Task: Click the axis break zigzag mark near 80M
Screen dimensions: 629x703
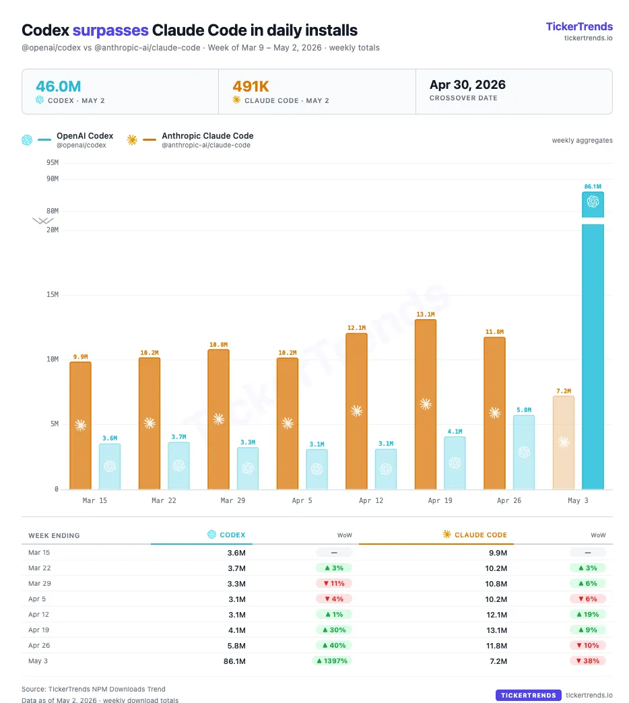Action: pyautogui.click(x=43, y=221)
